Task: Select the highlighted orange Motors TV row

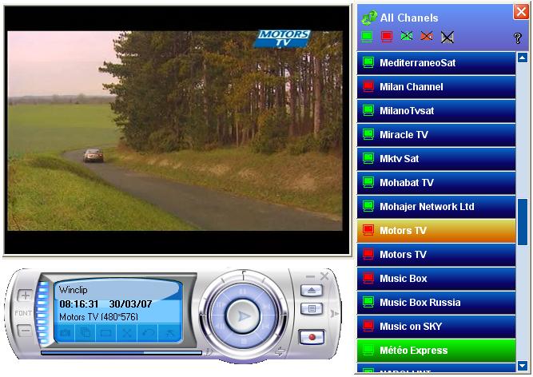Action: click(x=436, y=231)
